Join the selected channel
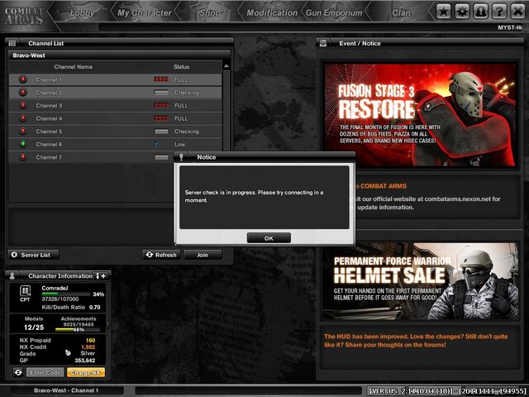The image size is (529, 397). tap(203, 255)
